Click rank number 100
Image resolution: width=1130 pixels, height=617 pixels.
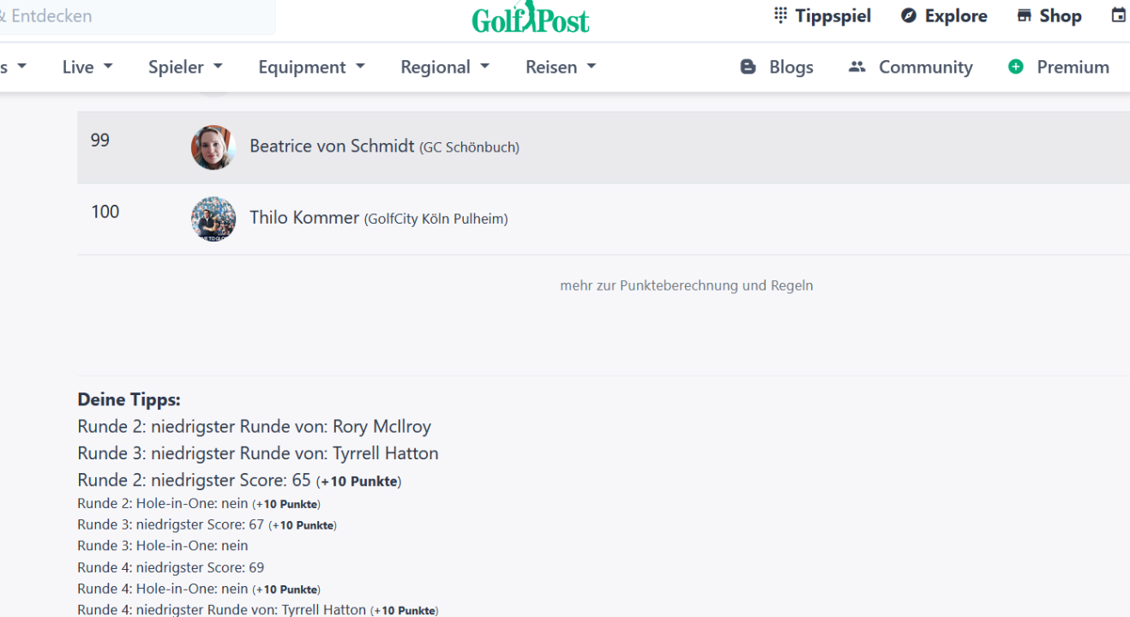(105, 212)
